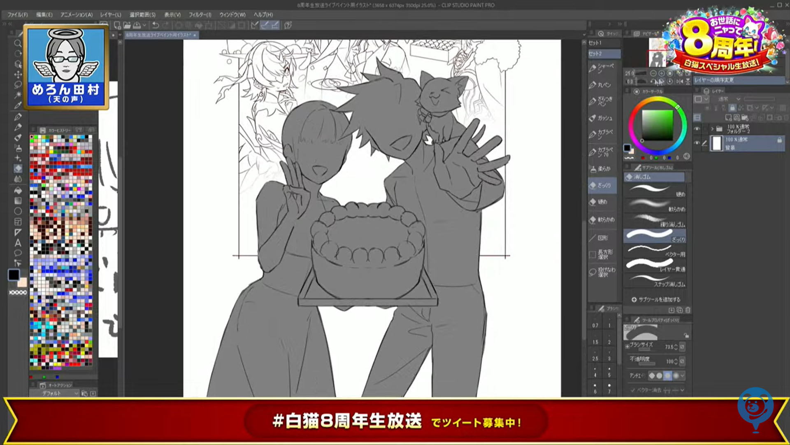Hide the フォルダー 2 layer folder
The width and height of the screenshot is (790, 445).
click(697, 129)
